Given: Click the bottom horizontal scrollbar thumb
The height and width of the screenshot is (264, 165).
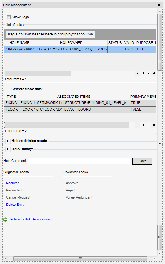Looking at the screenshot, I should (x=80, y=258).
